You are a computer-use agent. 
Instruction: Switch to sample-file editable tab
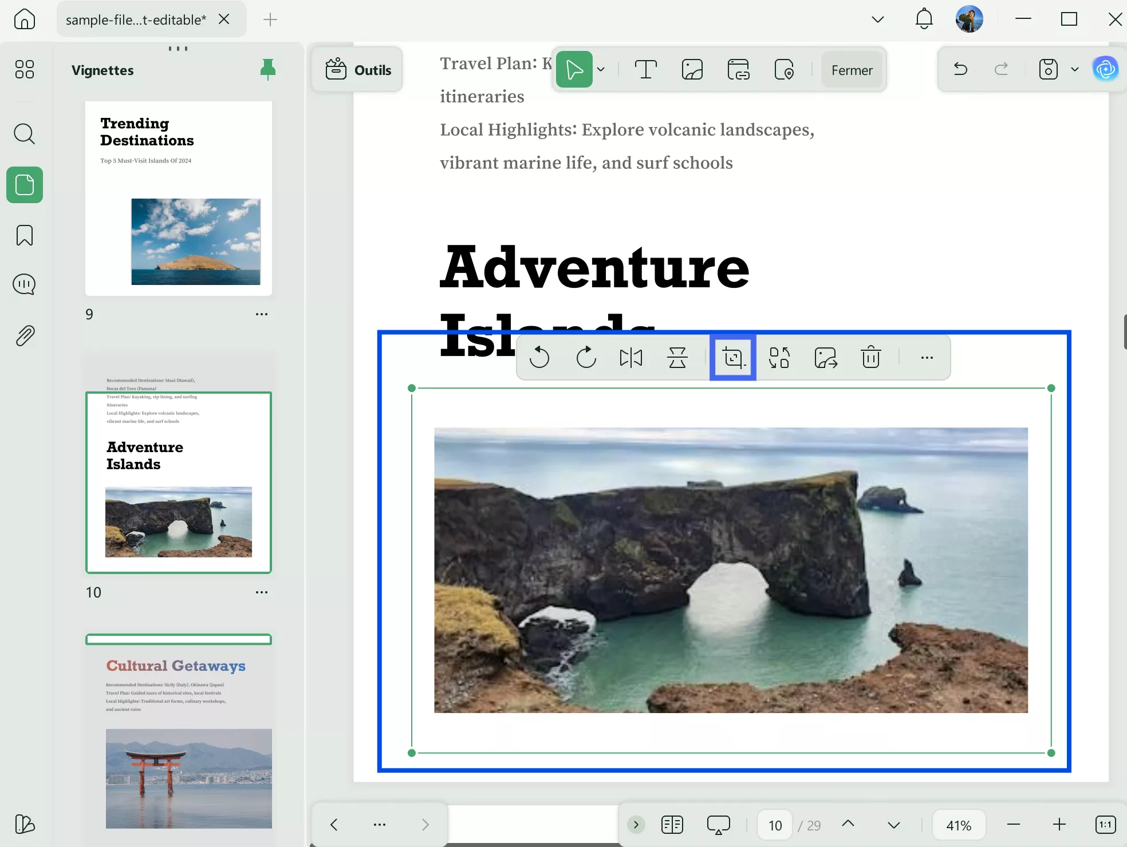click(x=136, y=19)
